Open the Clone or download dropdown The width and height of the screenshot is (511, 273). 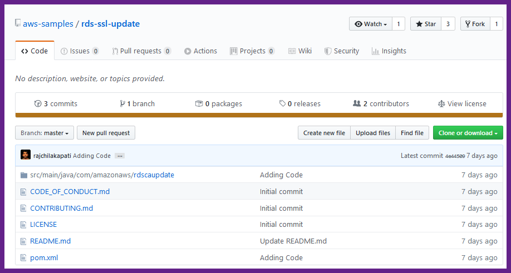pos(468,133)
